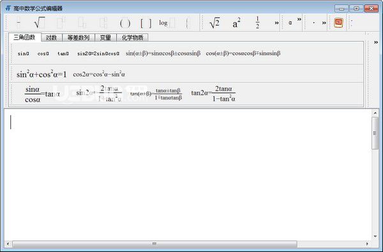Insert tan2α double-angle formula
This screenshot has height=252, width=383.
click(x=213, y=94)
